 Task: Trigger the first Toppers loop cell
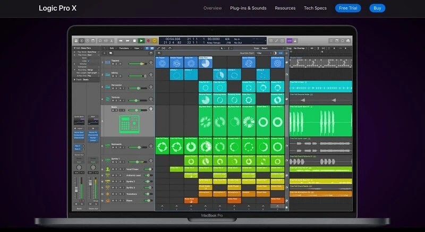162,62
